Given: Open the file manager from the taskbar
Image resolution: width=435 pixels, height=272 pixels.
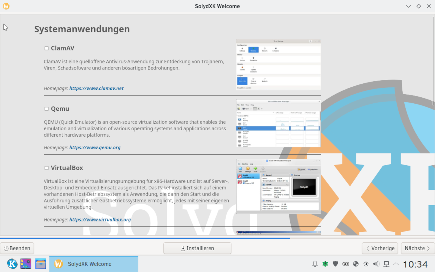Looking at the screenshot, I should (40, 264).
